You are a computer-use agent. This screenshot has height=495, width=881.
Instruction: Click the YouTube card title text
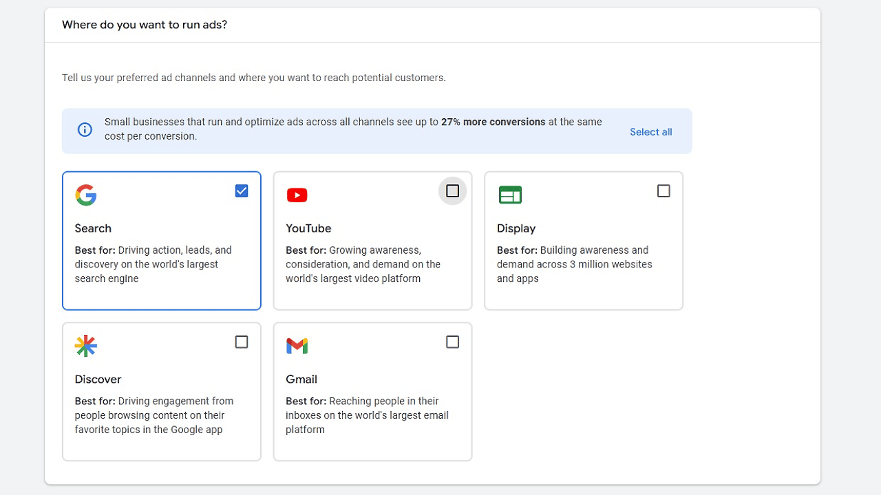(308, 228)
